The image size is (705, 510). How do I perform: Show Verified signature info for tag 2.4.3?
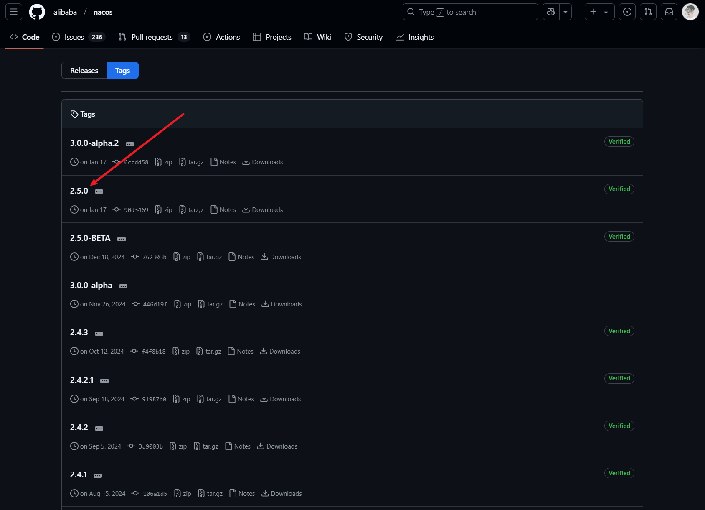(619, 331)
